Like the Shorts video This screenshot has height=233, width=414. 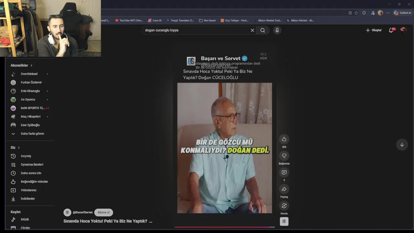point(284,139)
